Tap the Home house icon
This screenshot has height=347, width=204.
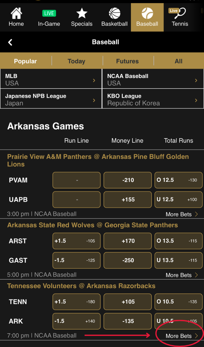(16, 14)
